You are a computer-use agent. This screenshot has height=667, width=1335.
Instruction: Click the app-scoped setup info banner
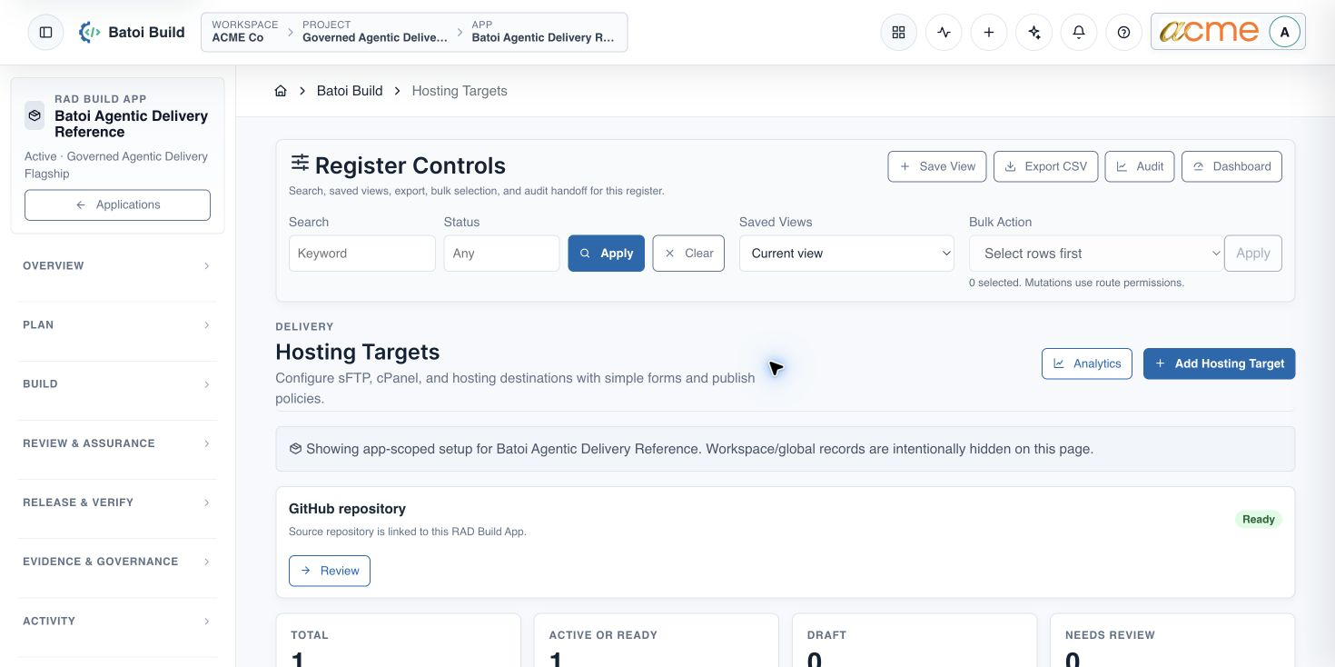pos(786,449)
